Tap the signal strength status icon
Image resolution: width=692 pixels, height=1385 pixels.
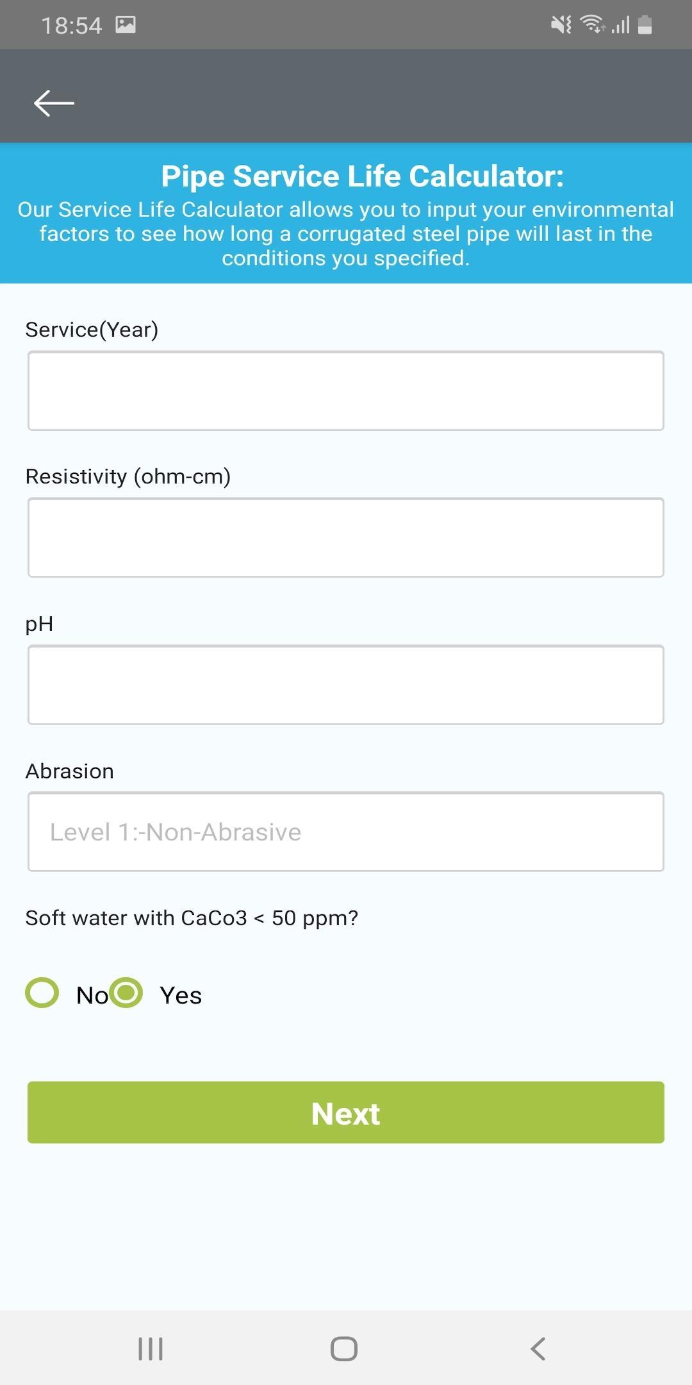[x=620, y=25]
